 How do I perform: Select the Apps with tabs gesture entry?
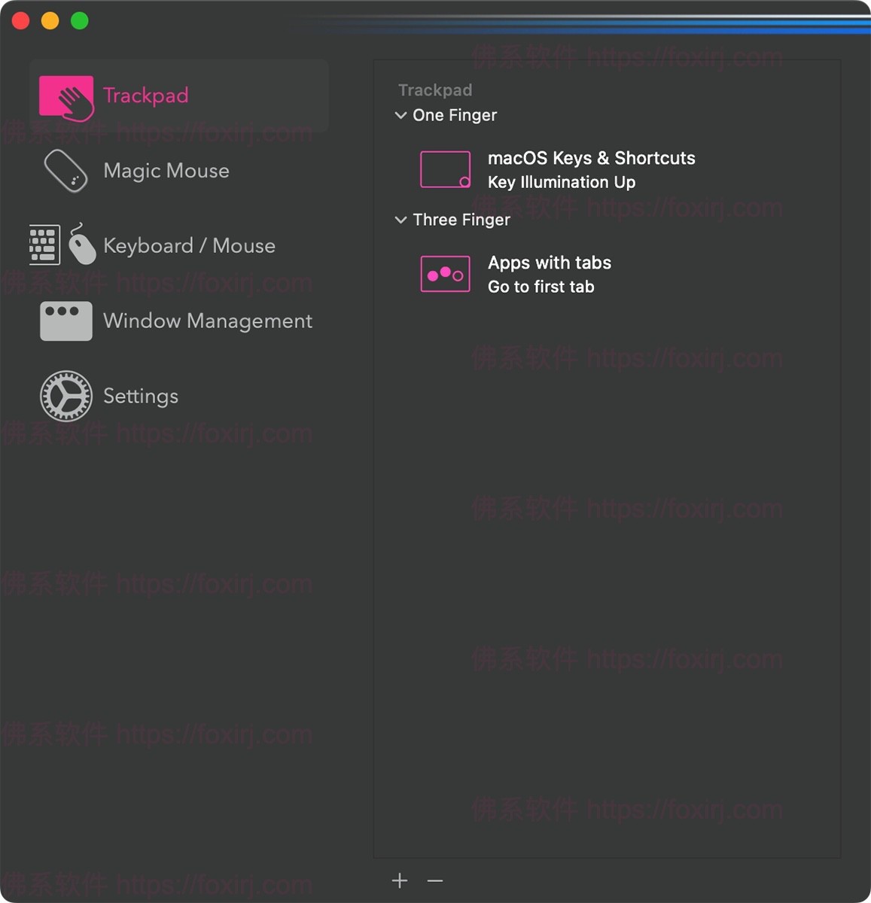pos(549,263)
